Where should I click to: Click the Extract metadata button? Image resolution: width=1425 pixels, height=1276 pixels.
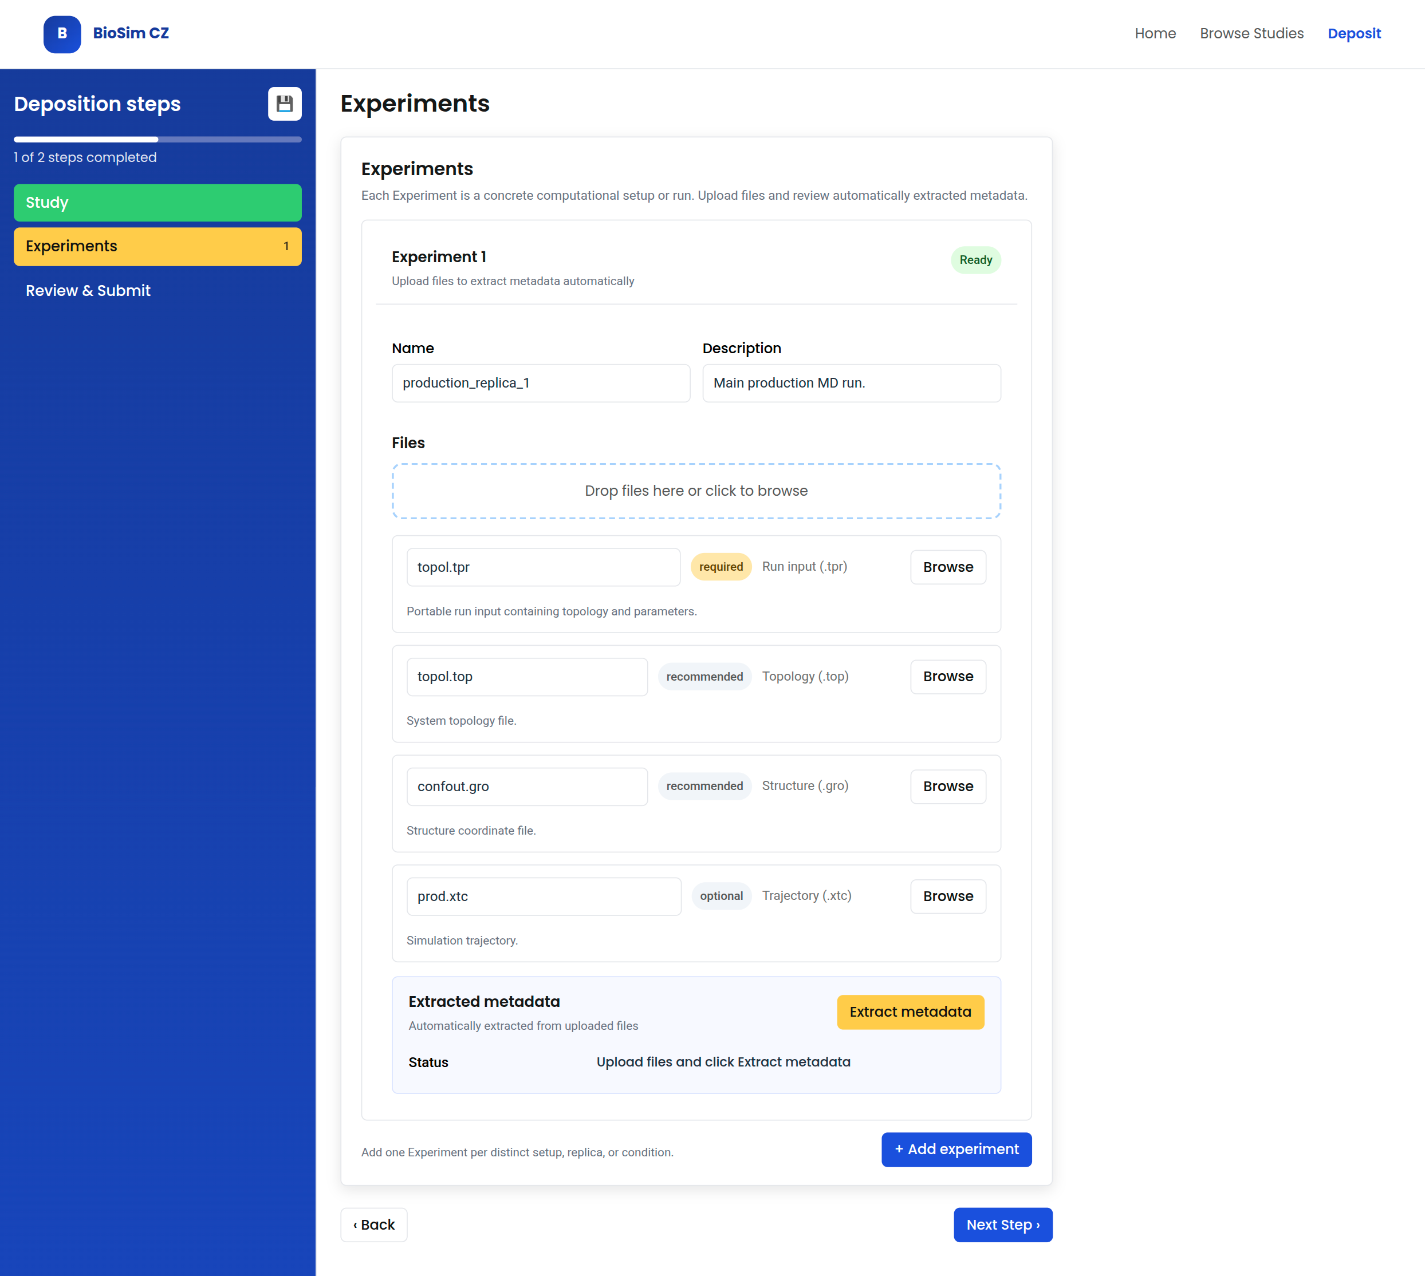910,1012
